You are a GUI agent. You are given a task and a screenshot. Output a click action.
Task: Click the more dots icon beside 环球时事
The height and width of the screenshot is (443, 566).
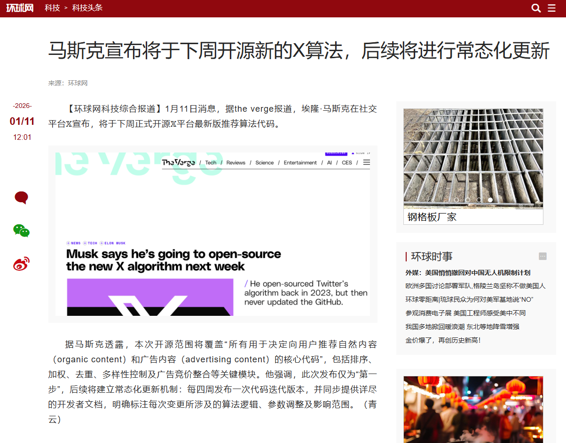[x=542, y=256]
